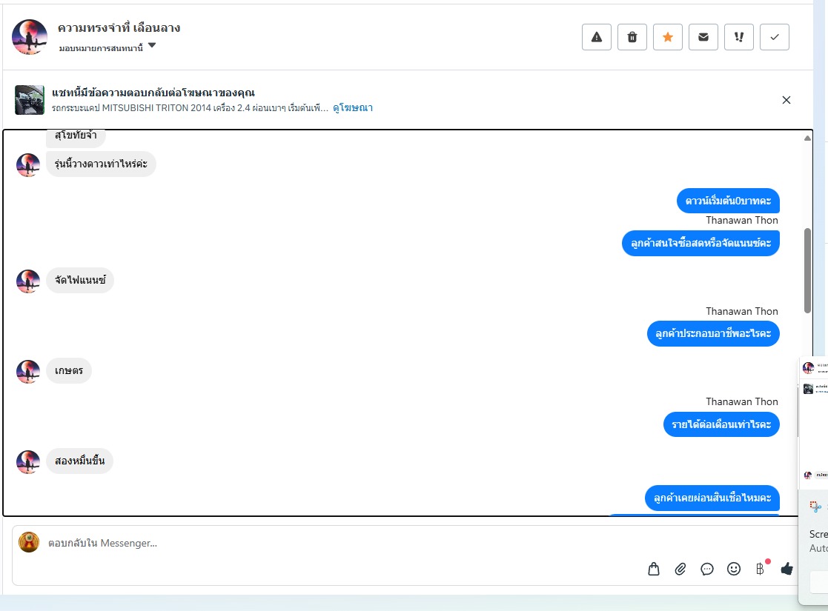Select message รายได้ต่อเดือนเท่าไรคะ
Screen dimensions: 828x611
(721, 424)
